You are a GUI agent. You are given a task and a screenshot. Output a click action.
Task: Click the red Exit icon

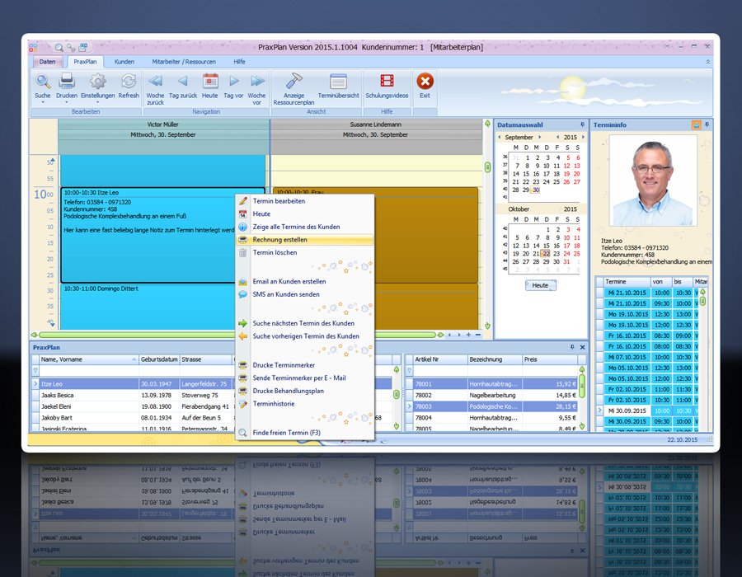(x=425, y=82)
